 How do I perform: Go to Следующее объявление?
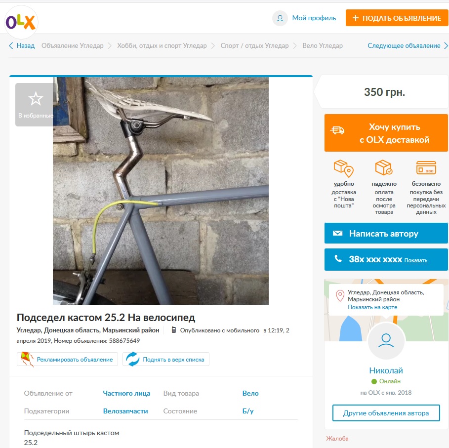point(408,46)
